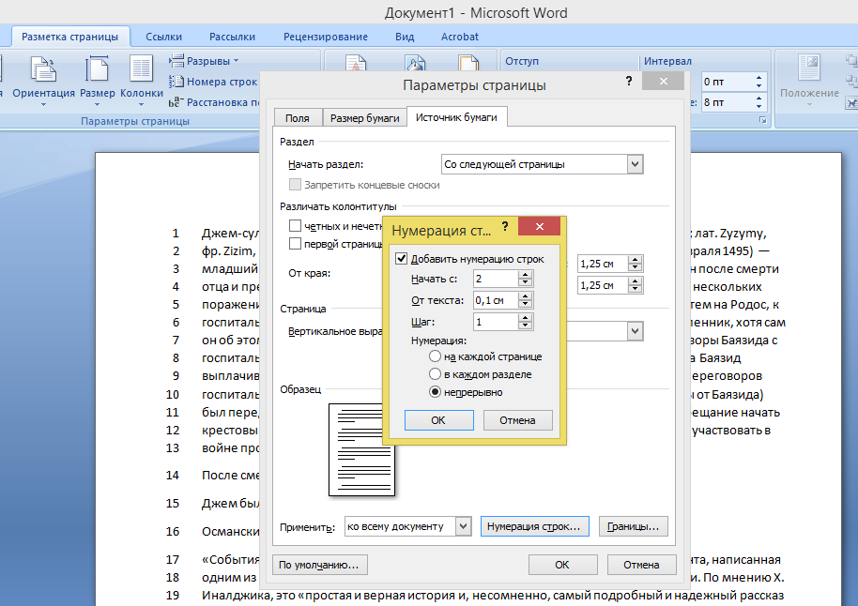Click the По умолчанию... button
This screenshot has height=606, width=858.
(319, 565)
